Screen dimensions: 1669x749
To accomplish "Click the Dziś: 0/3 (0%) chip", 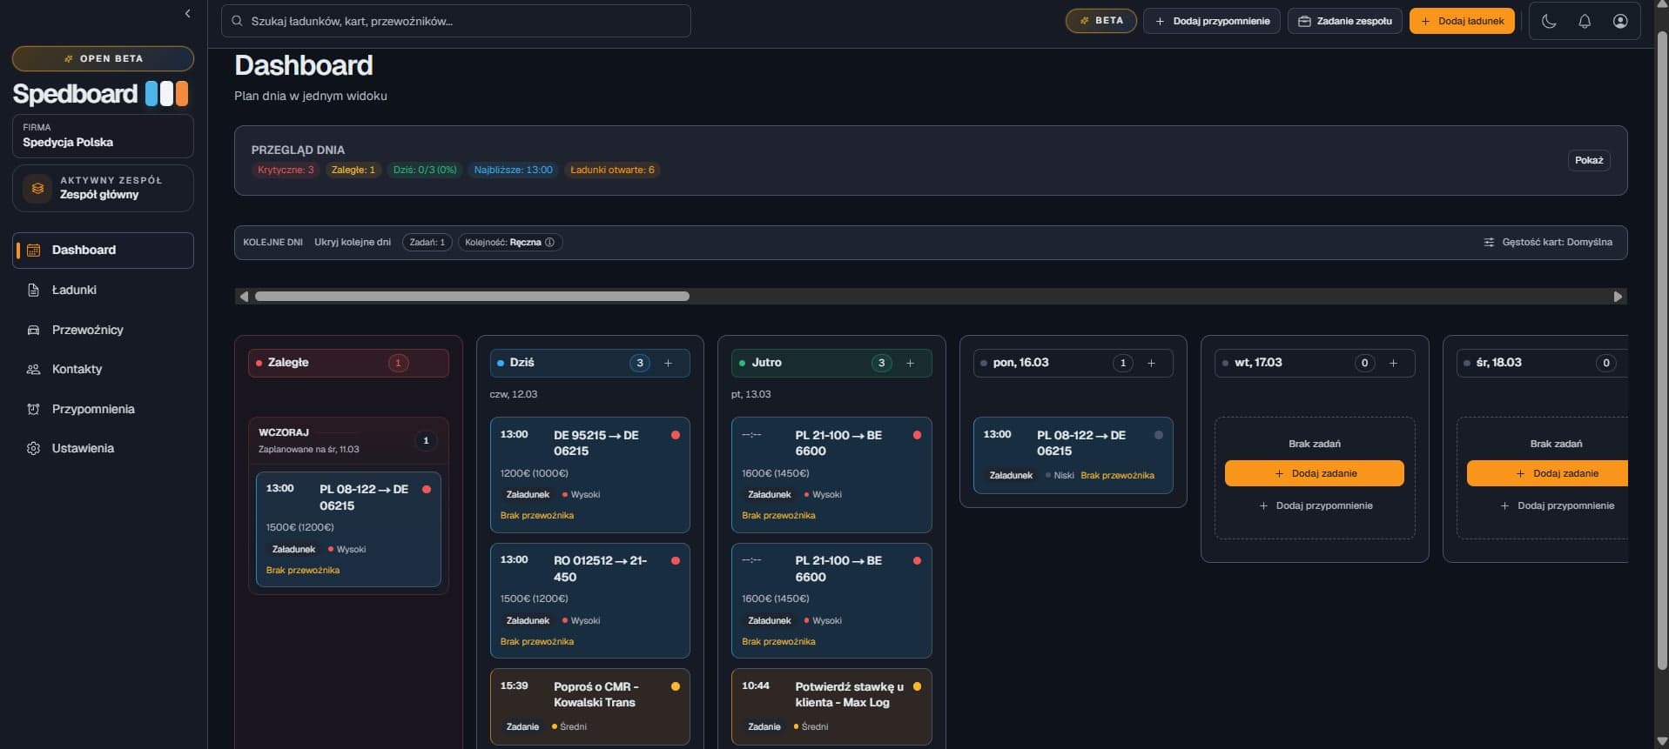I will click(425, 170).
